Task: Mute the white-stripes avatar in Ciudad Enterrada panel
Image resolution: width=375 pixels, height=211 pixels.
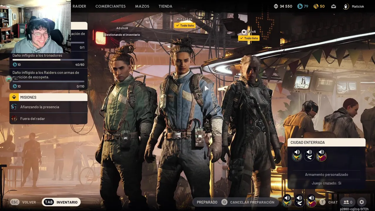Action: [309, 155]
